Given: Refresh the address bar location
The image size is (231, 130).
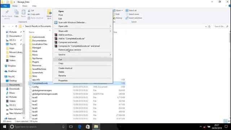Looking at the screenshot, I should coord(209,26).
